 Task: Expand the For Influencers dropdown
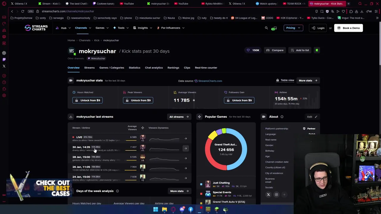(171, 28)
